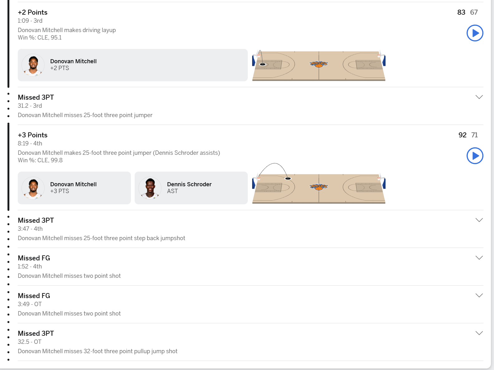Screen dimensions: 494x370
Task: Select the '+2 Points' play heading
Action: pyautogui.click(x=33, y=12)
